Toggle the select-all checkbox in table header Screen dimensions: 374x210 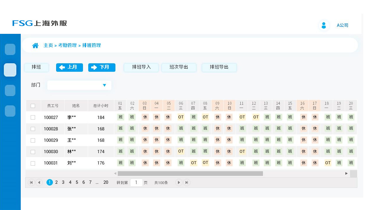33,106
